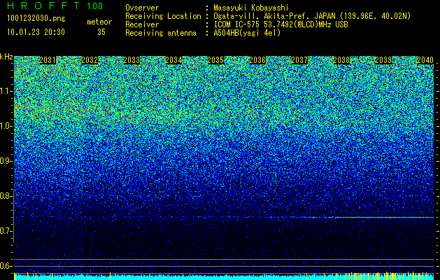This screenshot has width=440, height=280.
Task: Click the Ovserver label
Action: point(142,8)
